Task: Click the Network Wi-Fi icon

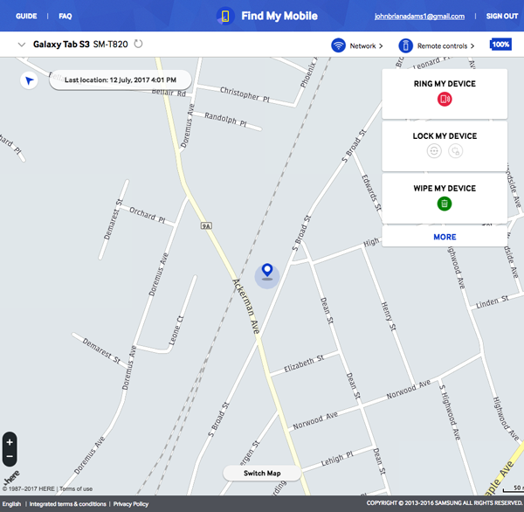Action: [338, 45]
